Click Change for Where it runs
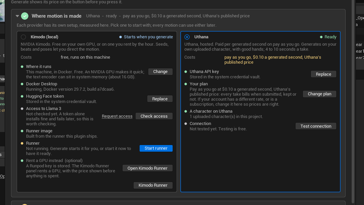 160,72
